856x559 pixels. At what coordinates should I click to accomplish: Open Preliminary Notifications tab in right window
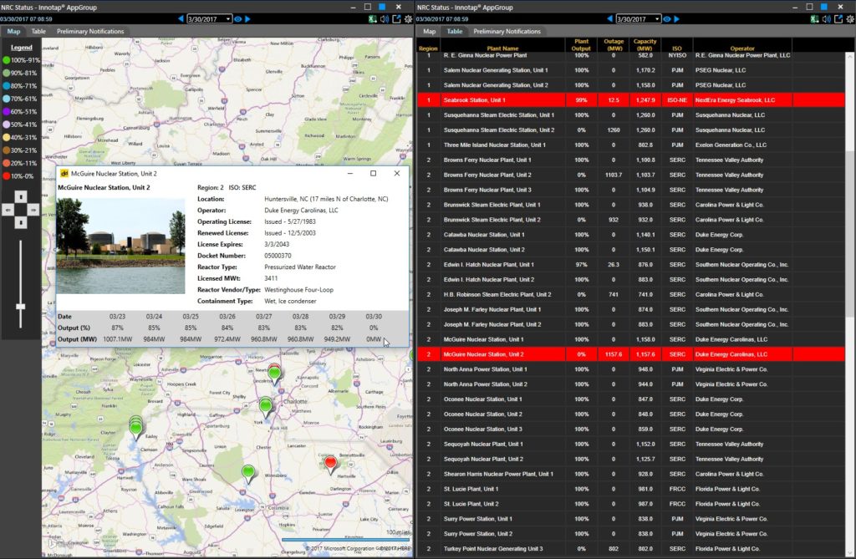[x=507, y=31]
